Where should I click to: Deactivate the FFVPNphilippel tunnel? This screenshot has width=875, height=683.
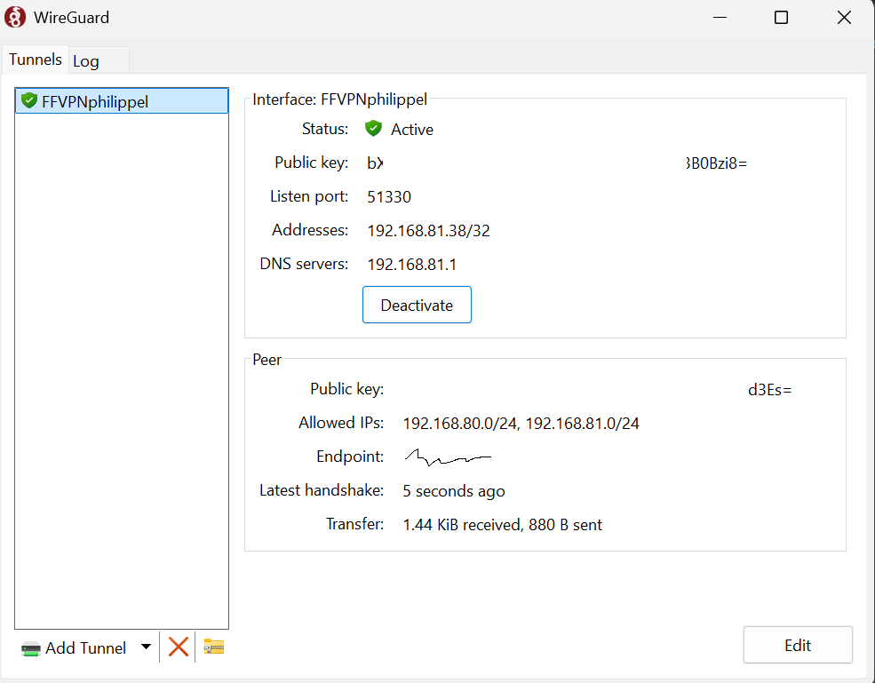[417, 305]
